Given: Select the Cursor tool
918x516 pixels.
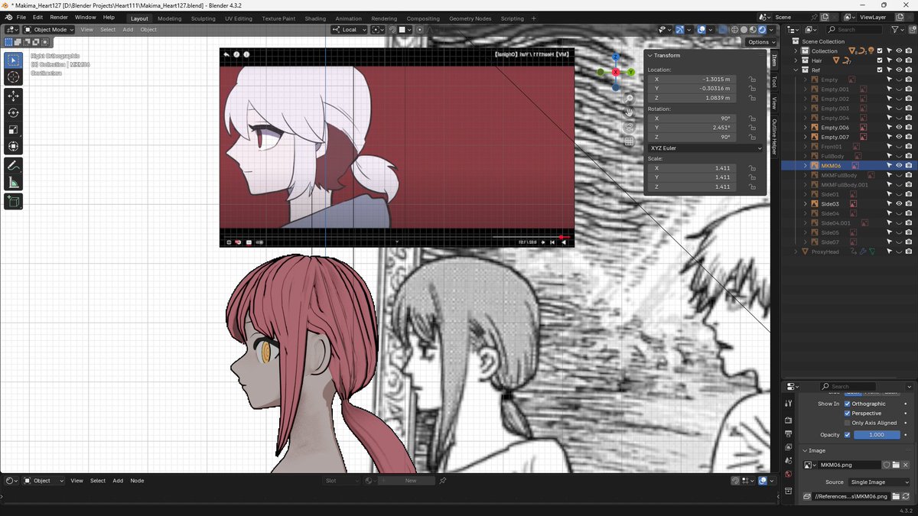Looking at the screenshot, I should (12, 76).
